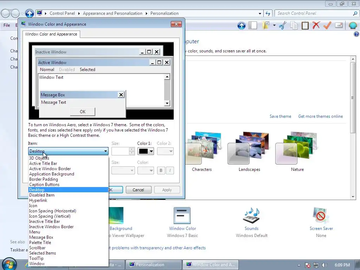Select Inactive Title Bar entry
The image size is (360, 270).
point(68,221)
